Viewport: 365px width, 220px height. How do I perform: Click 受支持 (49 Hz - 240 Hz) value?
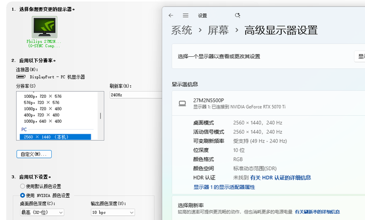(x=260, y=141)
